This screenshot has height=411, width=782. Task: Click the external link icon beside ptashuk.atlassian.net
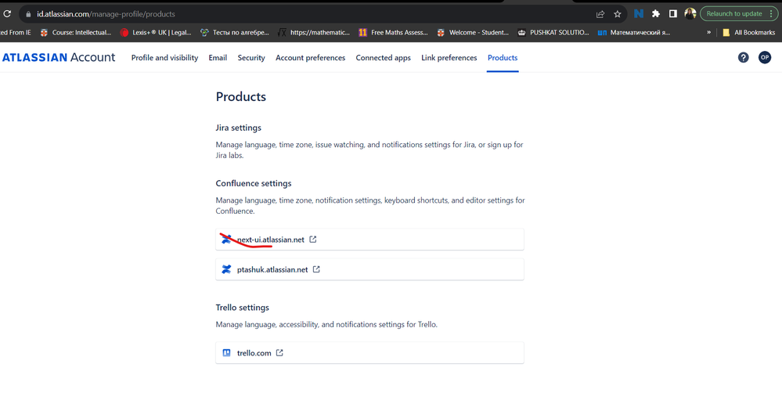tap(316, 269)
